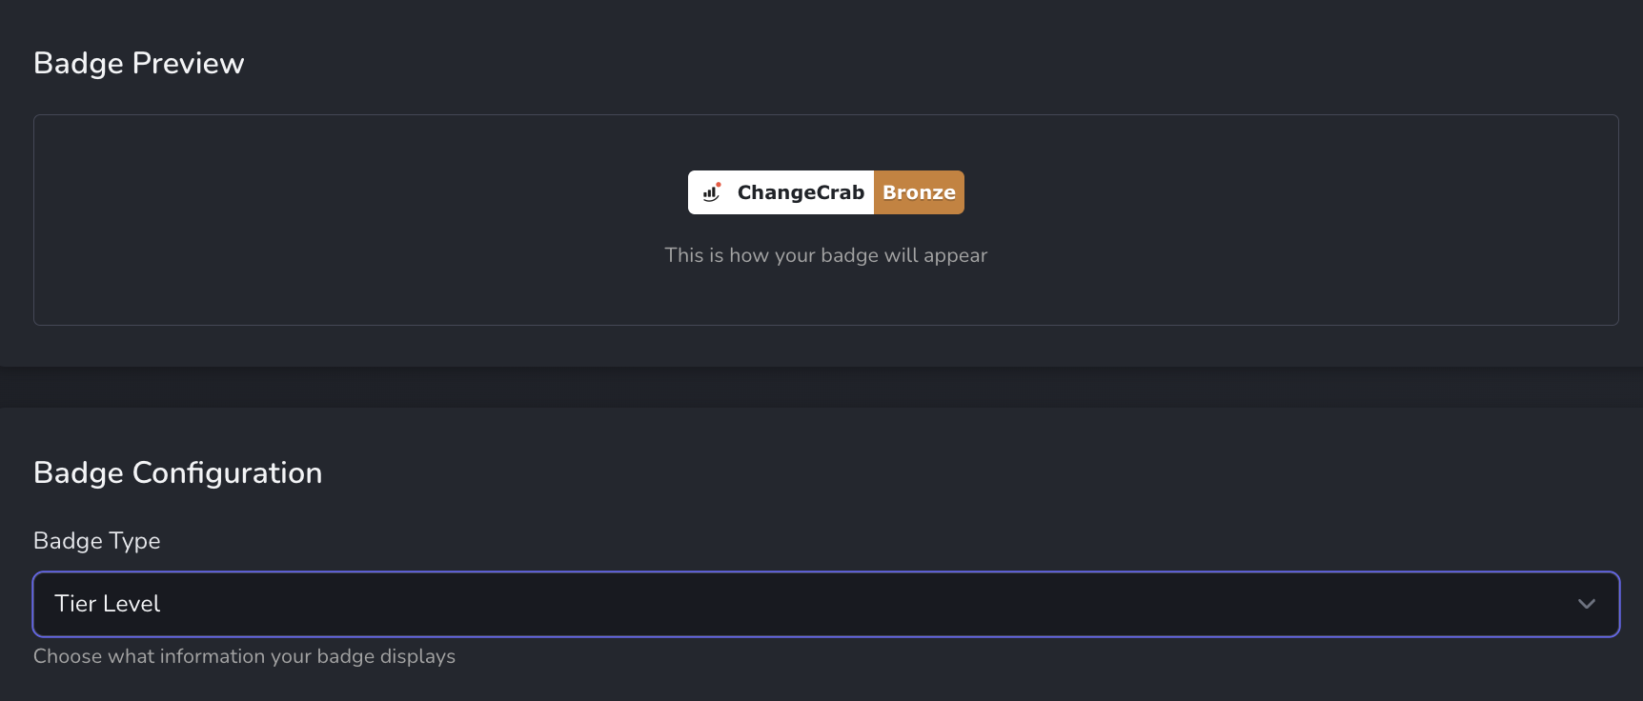Click the preview area containing the badge
The image size is (1643, 701).
coord(825,220)
